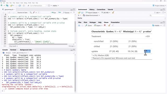Click the console vertical scrollbar
The width and height of the screenshot is (167, 94).
(x=75, y=76)
